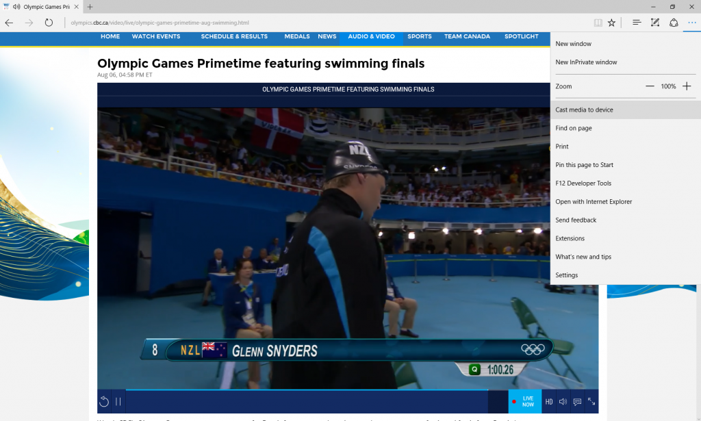Screen dimensions: 701x421
Task: Open the NEWS navigation link
Action: (327, 37)
